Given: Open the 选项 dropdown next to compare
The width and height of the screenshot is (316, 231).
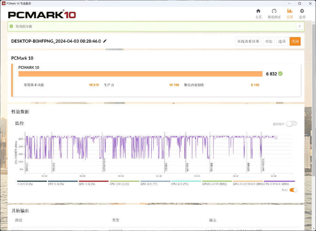Looking at the screenshot, I should point(282,41).
